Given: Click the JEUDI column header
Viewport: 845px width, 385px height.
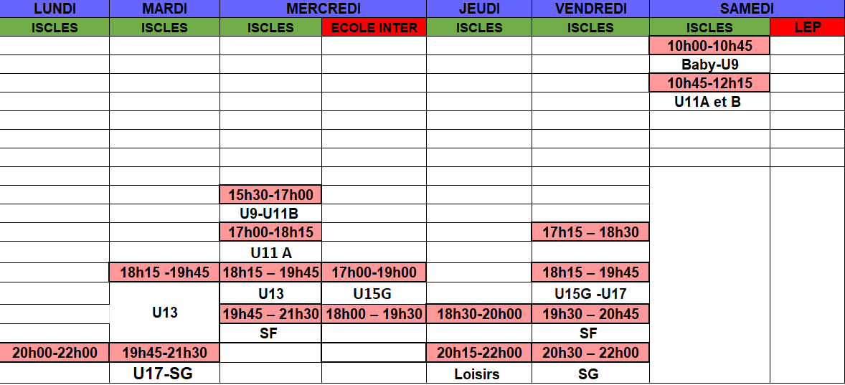Looking at the screenshot, I should [x=479, y=9].
